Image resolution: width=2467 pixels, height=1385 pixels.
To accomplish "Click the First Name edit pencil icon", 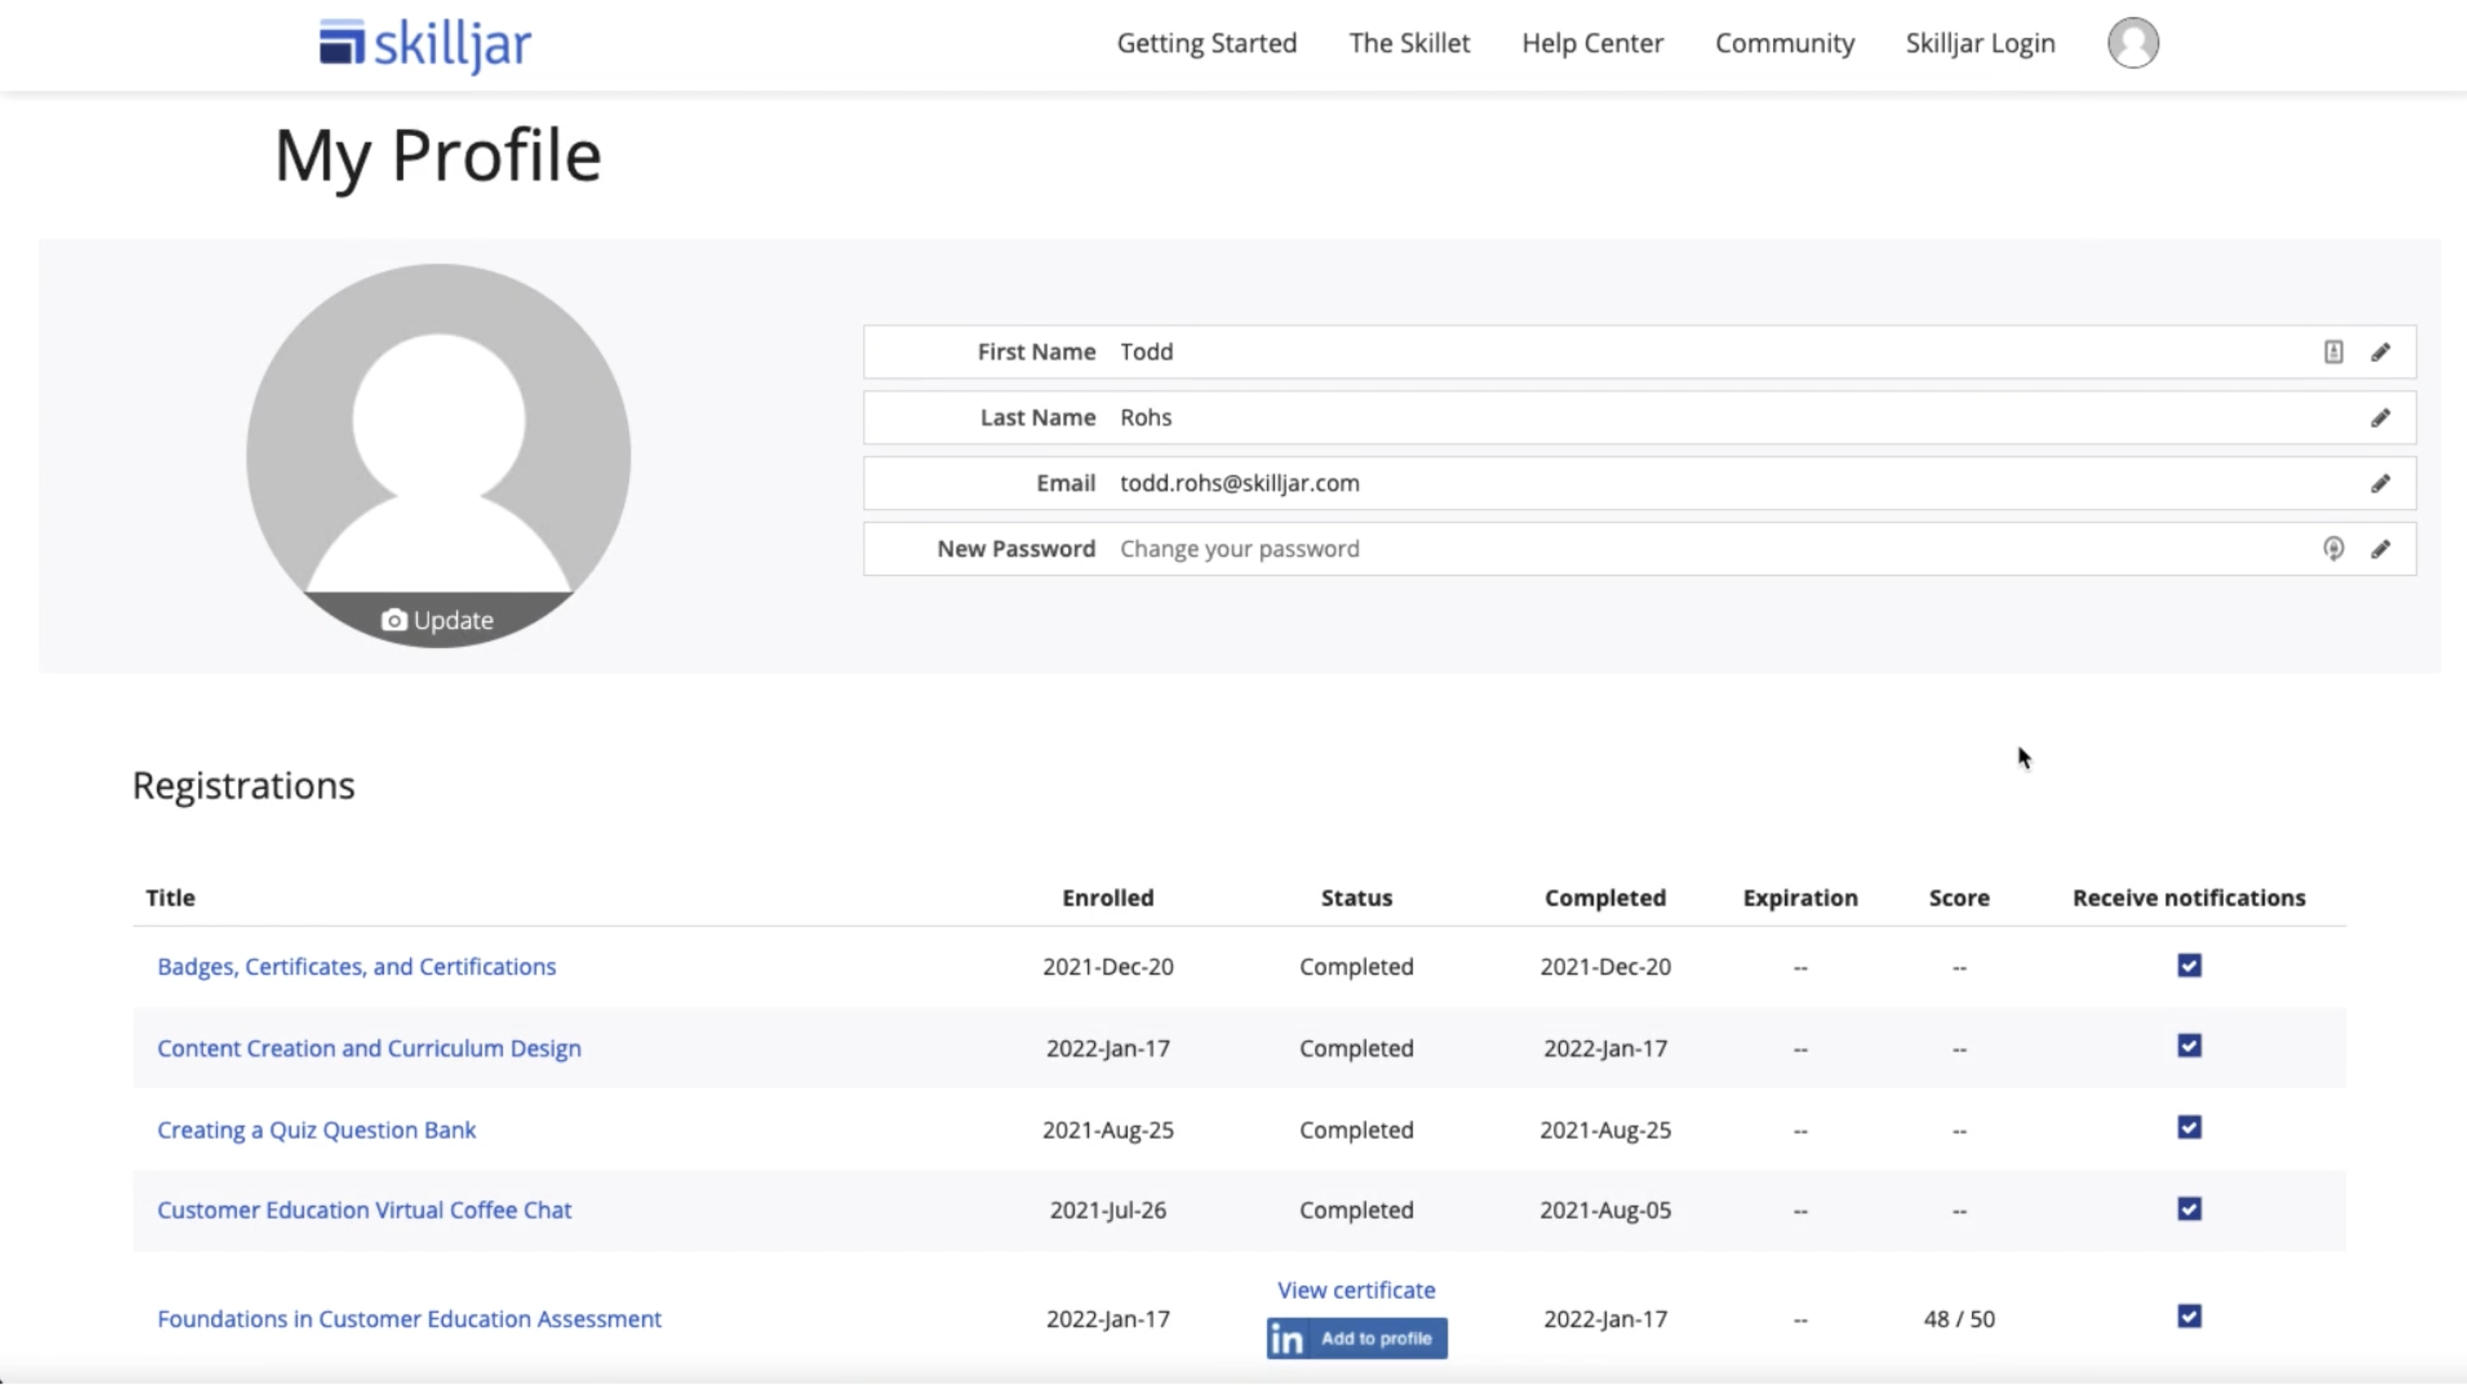I will [2380, 352].
